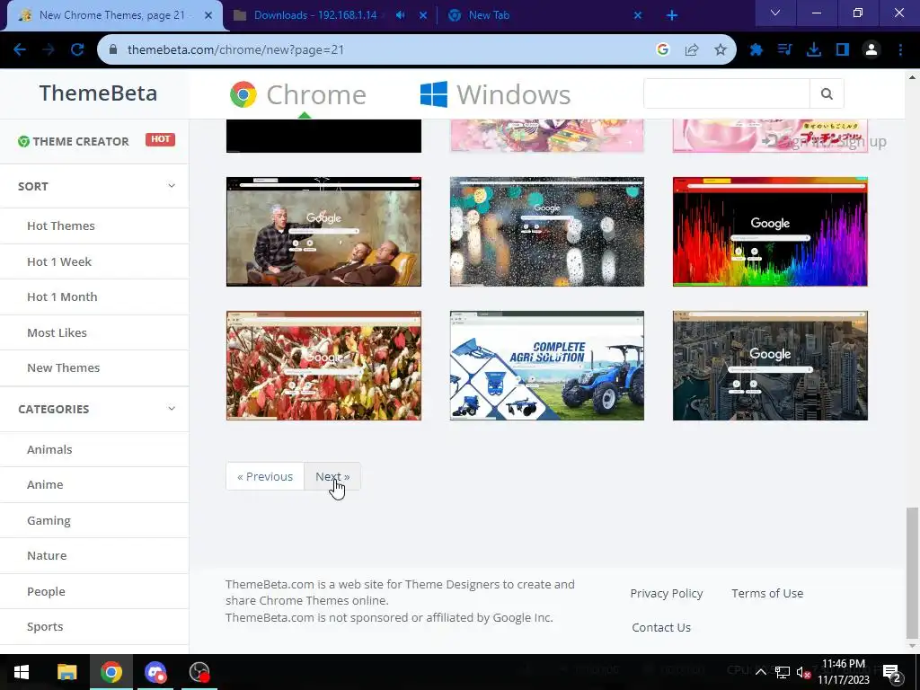920x690 pixels.
Task: Open the OBS taskbar icon
Action: (199, 672)
